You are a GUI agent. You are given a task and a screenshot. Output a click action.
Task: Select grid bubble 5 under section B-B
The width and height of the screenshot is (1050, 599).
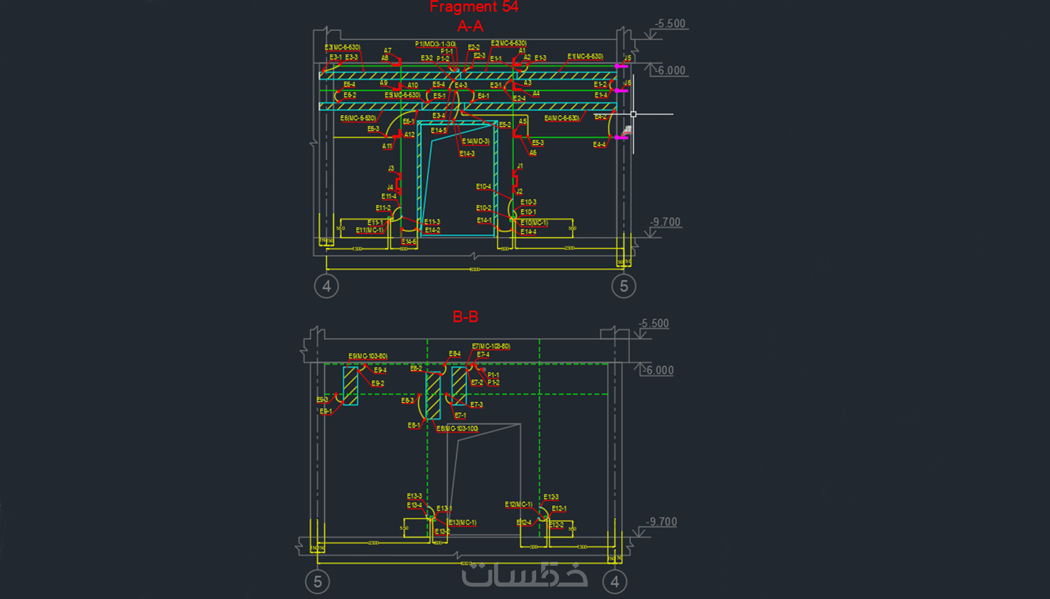[317, 581]
